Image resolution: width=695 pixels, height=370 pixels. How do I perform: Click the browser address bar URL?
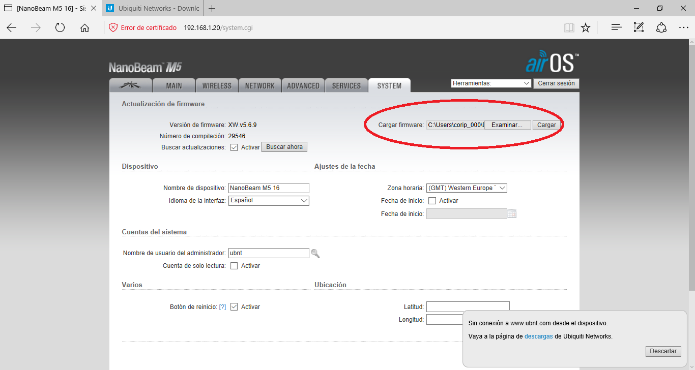[218, 27]
